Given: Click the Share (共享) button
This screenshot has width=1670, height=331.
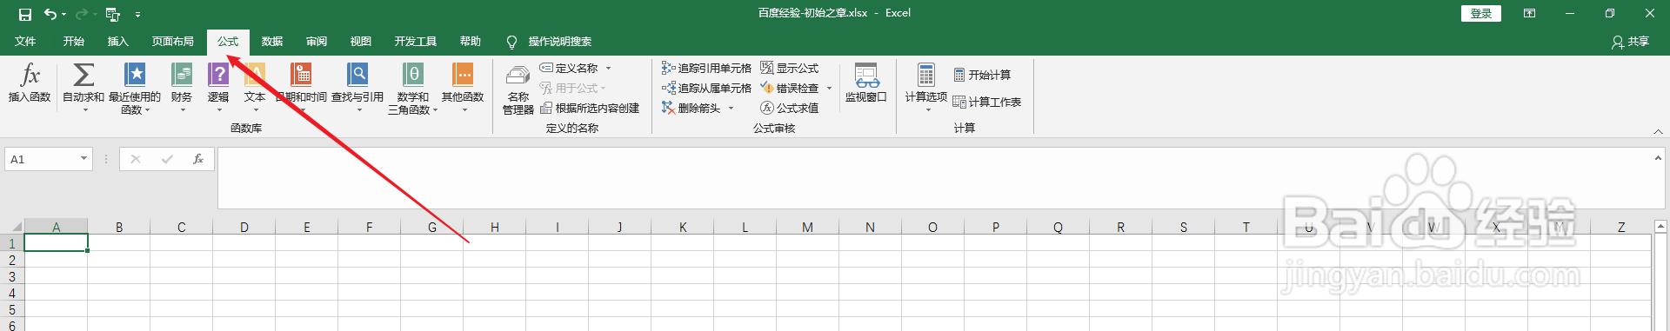Looking at the screenshot, I should [1631, 42].
